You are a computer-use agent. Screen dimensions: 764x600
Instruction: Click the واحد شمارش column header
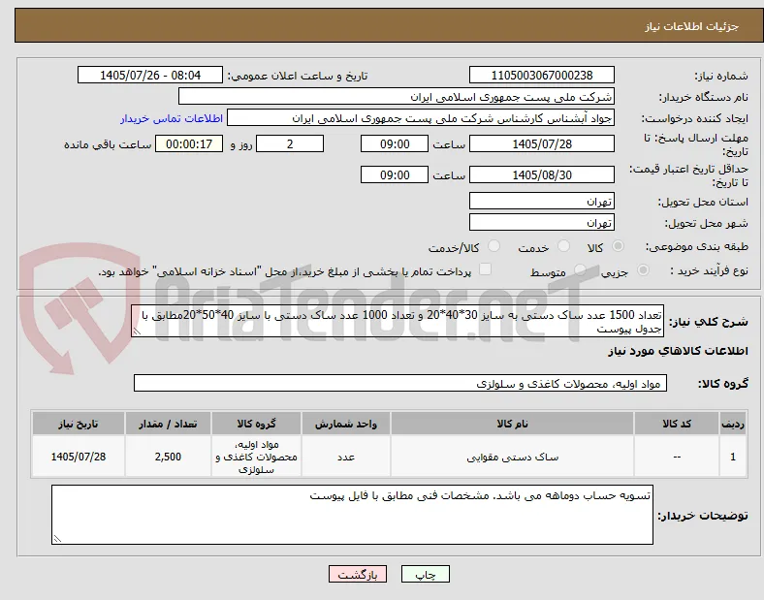346,424
